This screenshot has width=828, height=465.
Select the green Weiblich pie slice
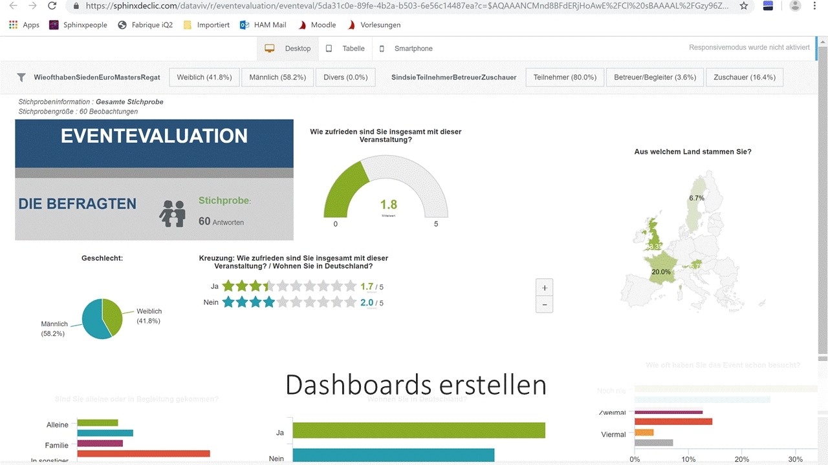click(112, 316)
